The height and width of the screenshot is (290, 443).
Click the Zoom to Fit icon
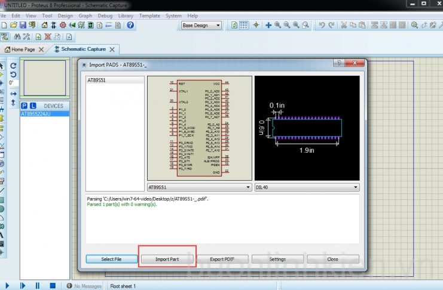pos(296,25)
